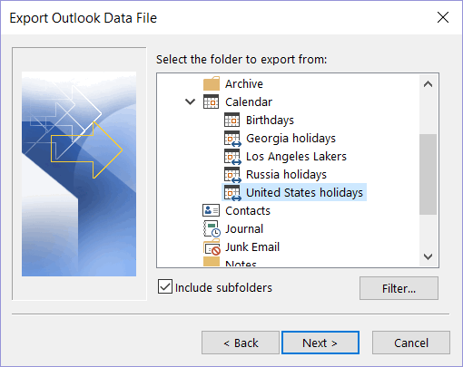Click the Junk Email folder icon
This screenshot has height=367, width=463.
(212, 247)
